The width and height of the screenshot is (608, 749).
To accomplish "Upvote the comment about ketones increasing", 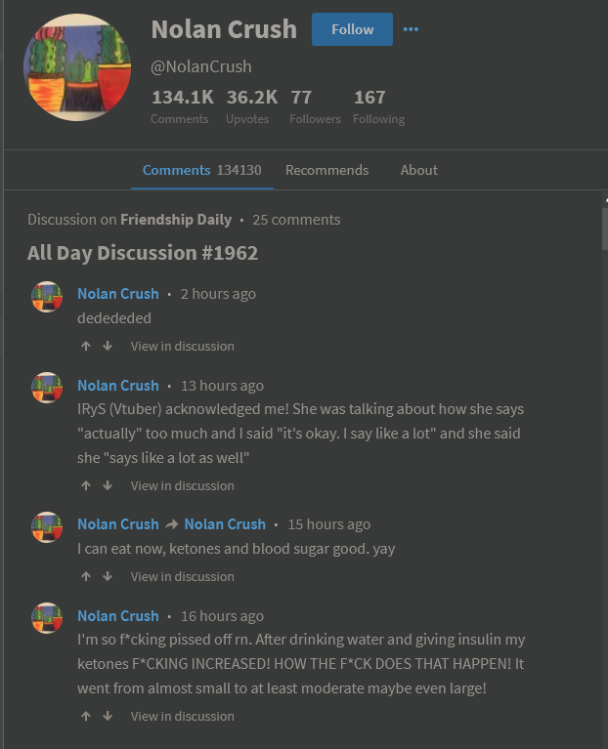I will 86,716.
